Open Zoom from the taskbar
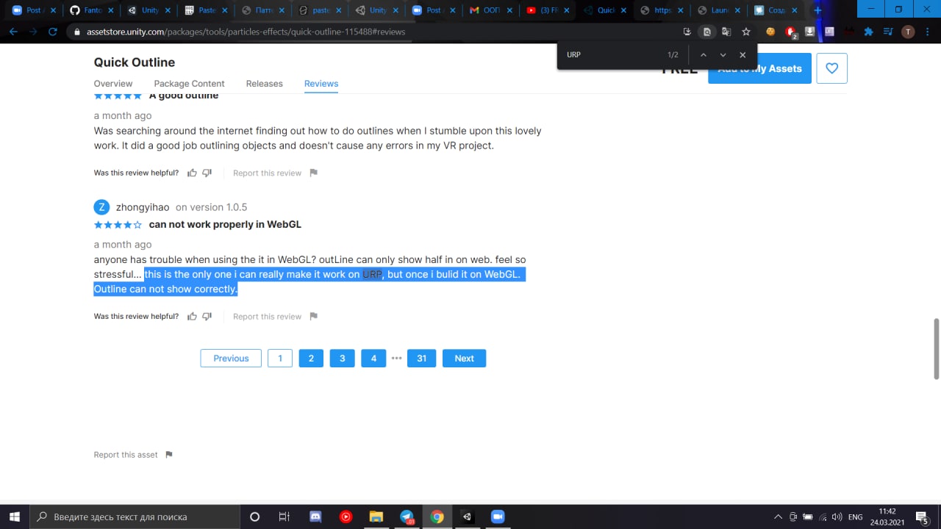 tap(497, 517)
